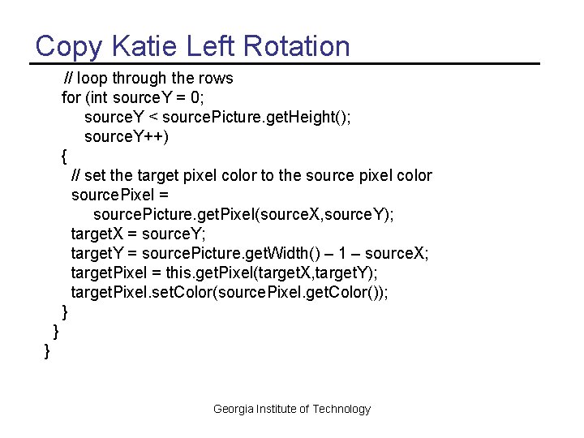The image size is (584, 438).
Task: Click the line "for (int sourceY = 0;"
Action: point(132,98)
